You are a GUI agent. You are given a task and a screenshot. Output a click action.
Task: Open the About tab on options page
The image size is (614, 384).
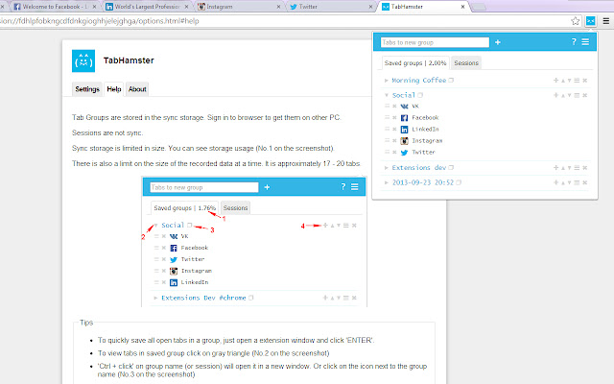tap(137, 89)
